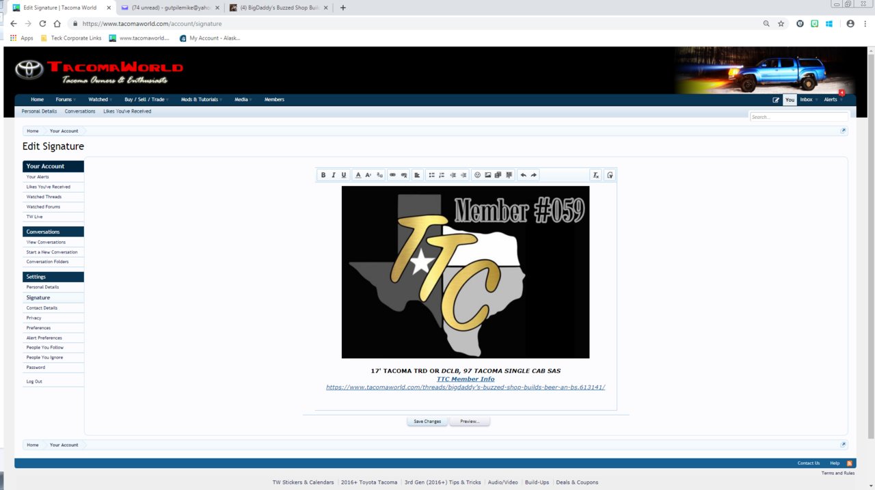
Task: Select the You account tab
Action: pos(790,100)
